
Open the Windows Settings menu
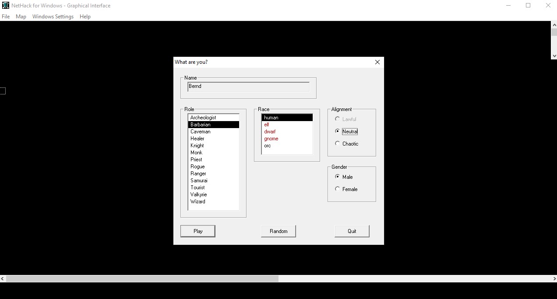(53, 17)
